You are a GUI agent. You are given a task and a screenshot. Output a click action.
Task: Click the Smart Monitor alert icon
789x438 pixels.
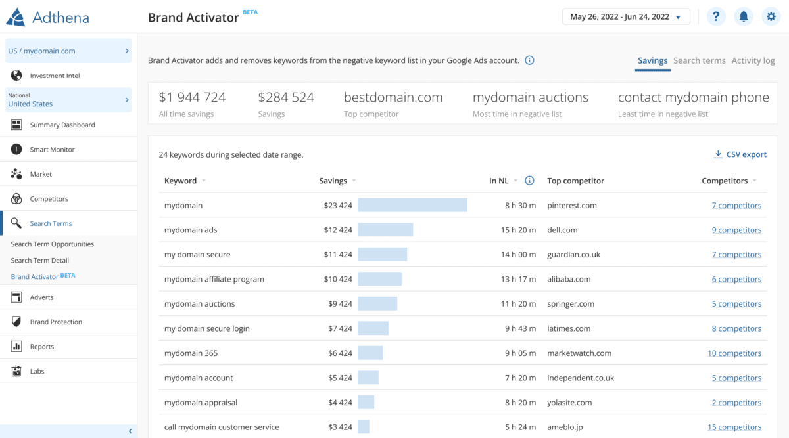coord(16,150)
